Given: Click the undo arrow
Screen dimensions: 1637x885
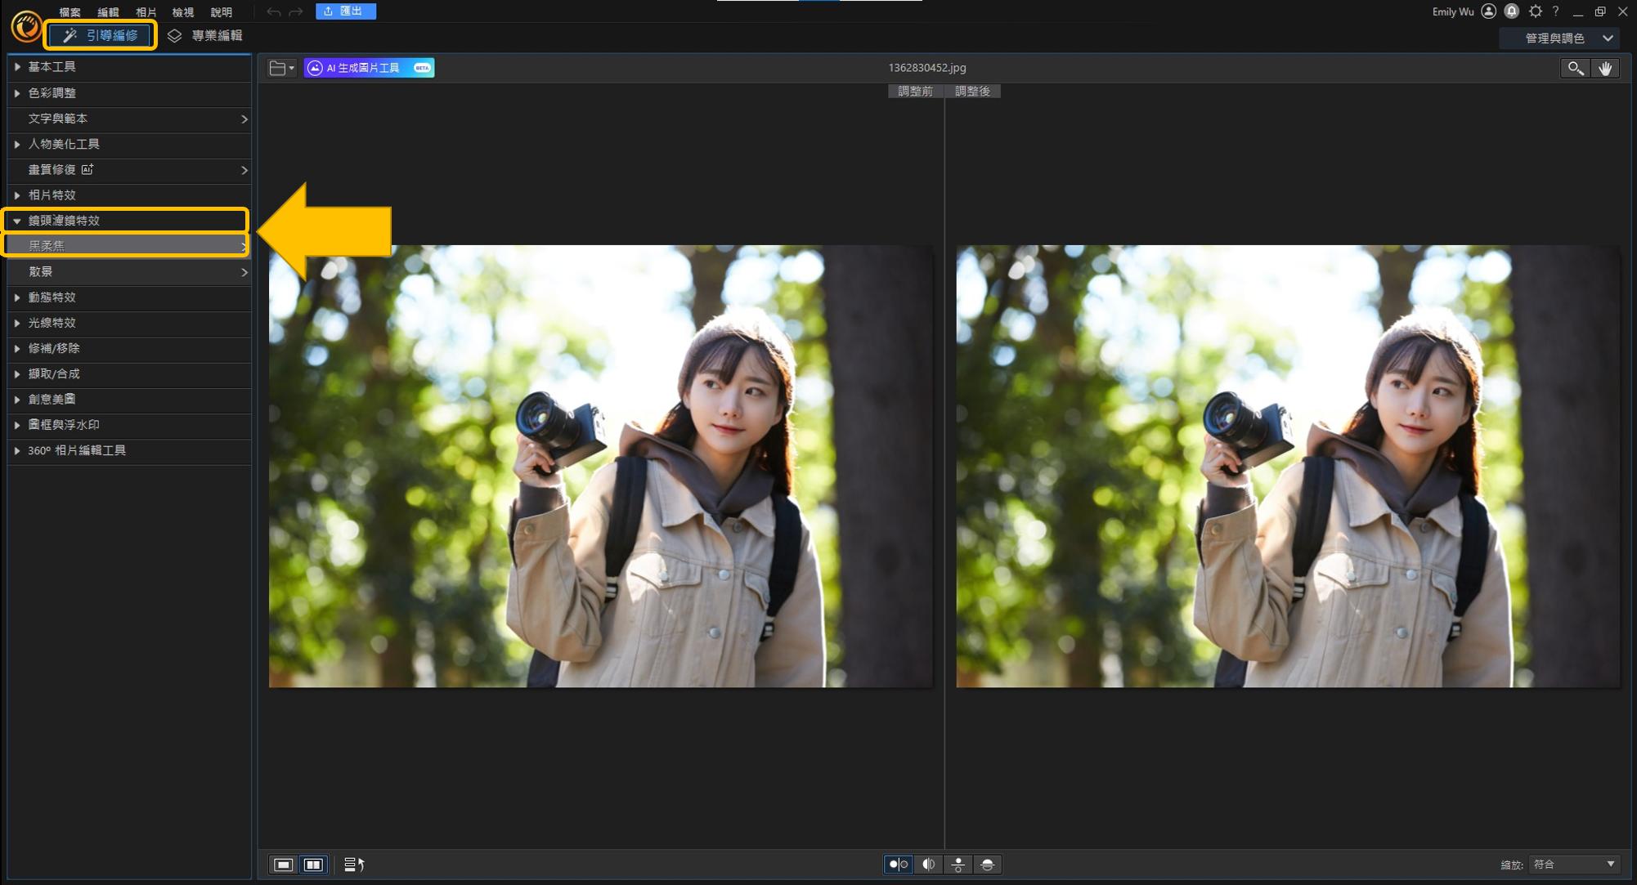Looking at the screenshot, I should point(274,11).
